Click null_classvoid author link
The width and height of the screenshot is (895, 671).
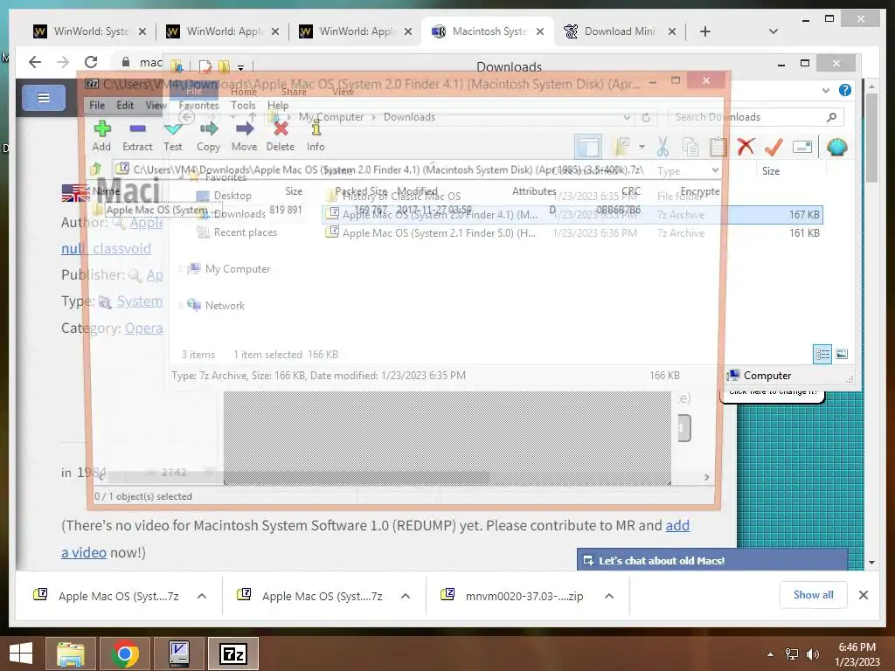106,248
